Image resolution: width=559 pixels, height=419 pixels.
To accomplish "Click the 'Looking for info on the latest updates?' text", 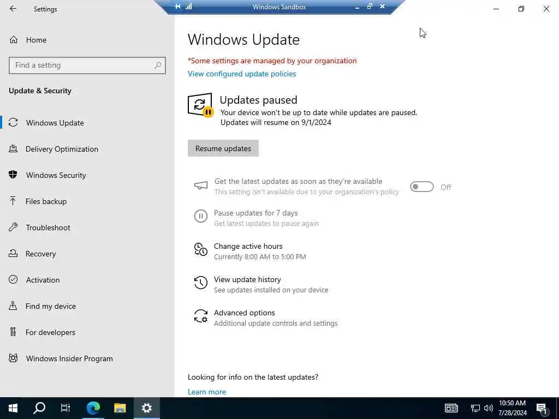I will (253, 377).
